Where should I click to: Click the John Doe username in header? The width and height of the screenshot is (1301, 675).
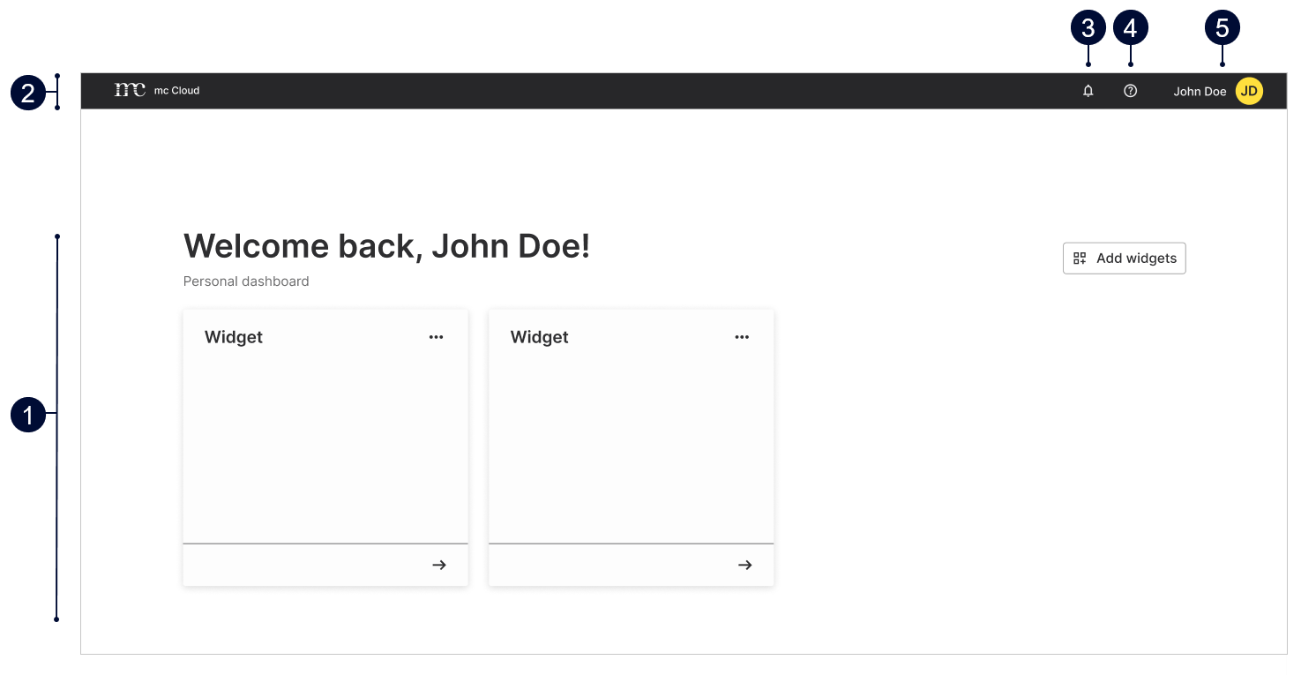click(x=1200, y=92)
